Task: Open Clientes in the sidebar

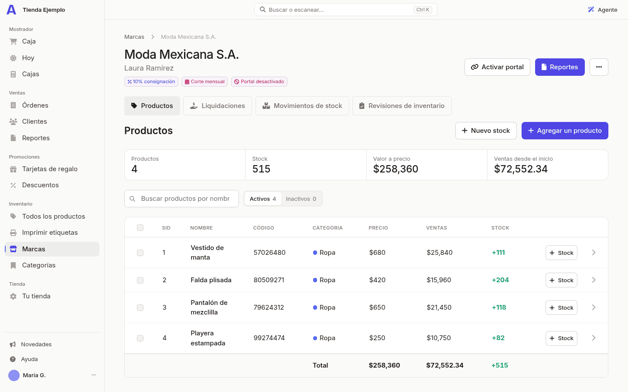Action: point(52,122)
